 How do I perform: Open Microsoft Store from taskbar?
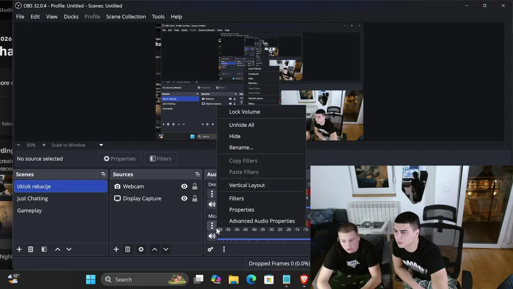[269, 279]
